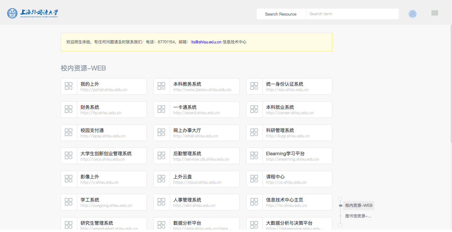The height and width of the screenshot is (232, 452).
Task: Click the page's vertical scrollbar
Action: point(450,83)
